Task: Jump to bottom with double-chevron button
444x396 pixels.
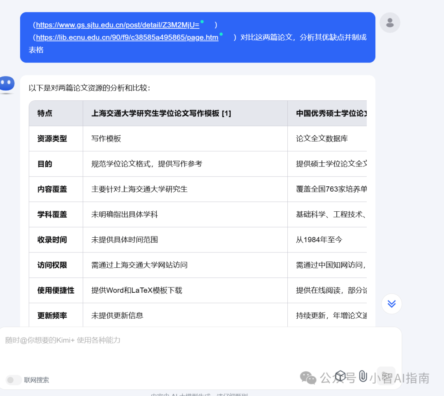Action: pos(391,304)
